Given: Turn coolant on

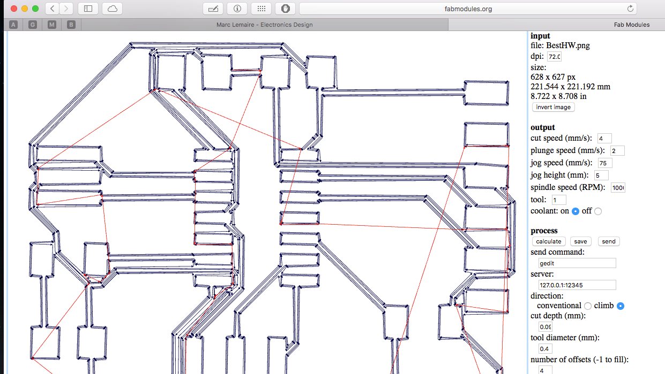Looking at the screenshot, I should pyautogui.click(x=576, y=211).
